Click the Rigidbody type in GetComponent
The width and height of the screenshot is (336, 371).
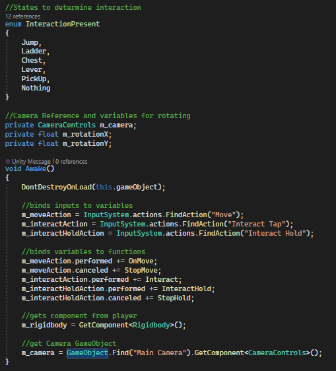pyautogui.click(x=151, y=325)
